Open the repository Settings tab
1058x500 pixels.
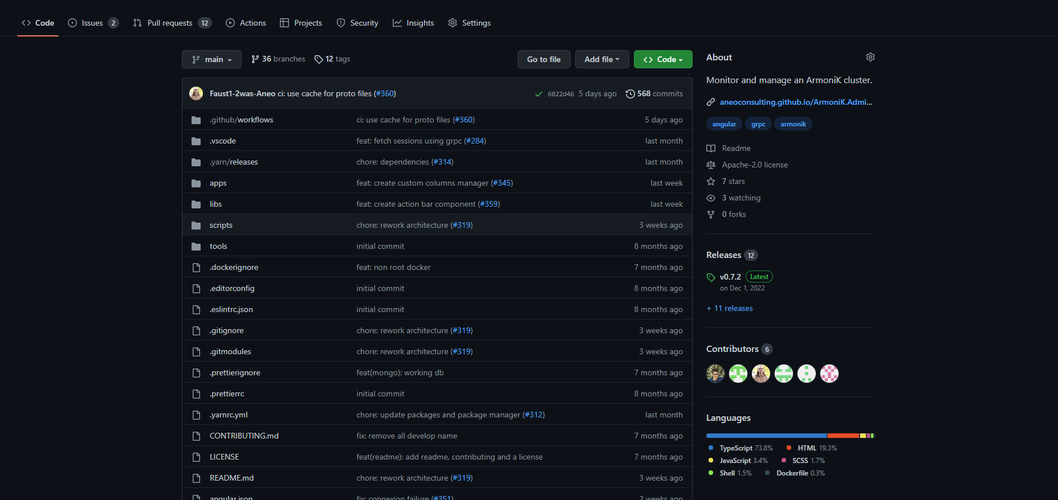pyautogui.click(x=469, y=23)
